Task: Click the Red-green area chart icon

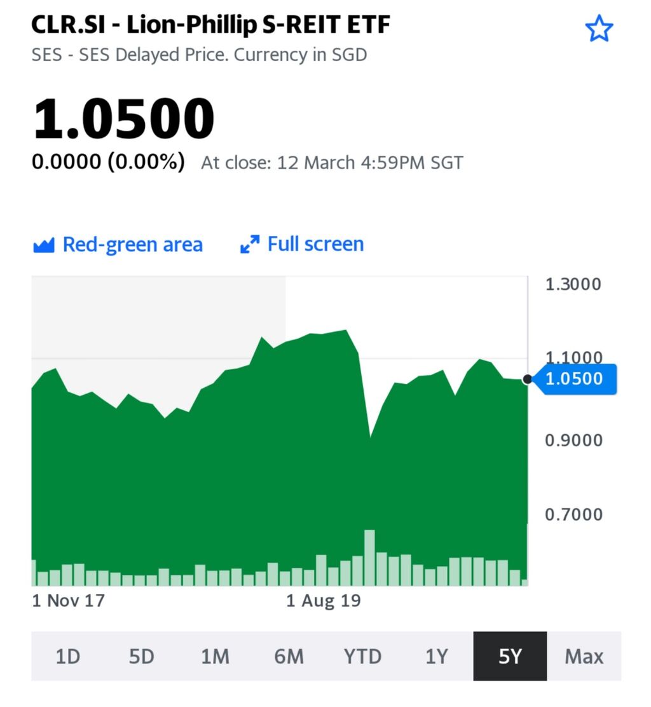Action: (x=44, y=245)
